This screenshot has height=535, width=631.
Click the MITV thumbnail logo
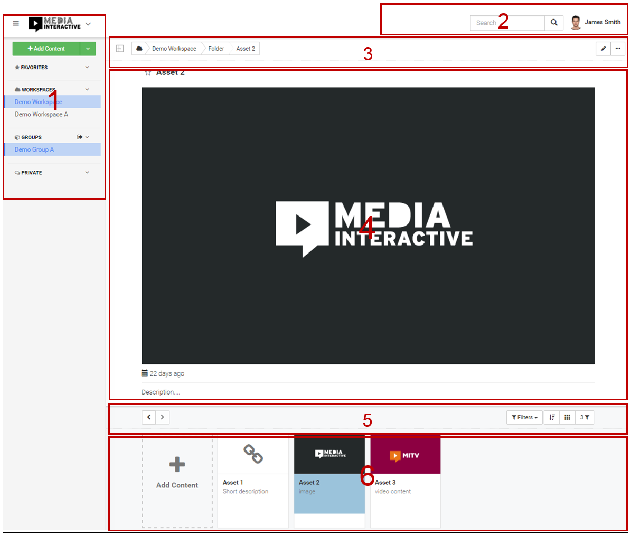click(405, 455)
